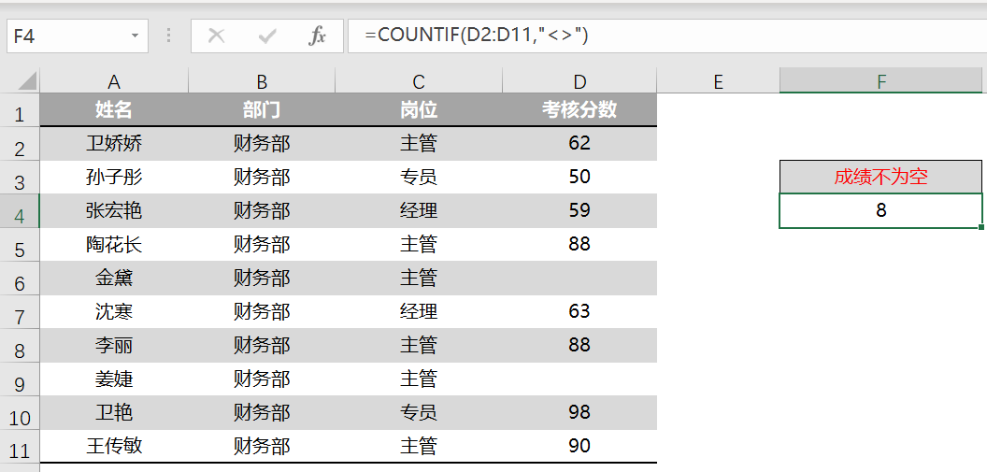
Task: Click score 88 in 李丽's row
Action: tap(579, 345)
